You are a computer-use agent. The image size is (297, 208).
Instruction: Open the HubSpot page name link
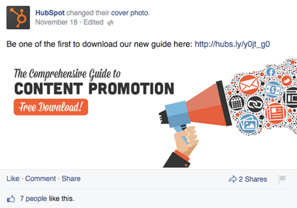click(50, 13)
